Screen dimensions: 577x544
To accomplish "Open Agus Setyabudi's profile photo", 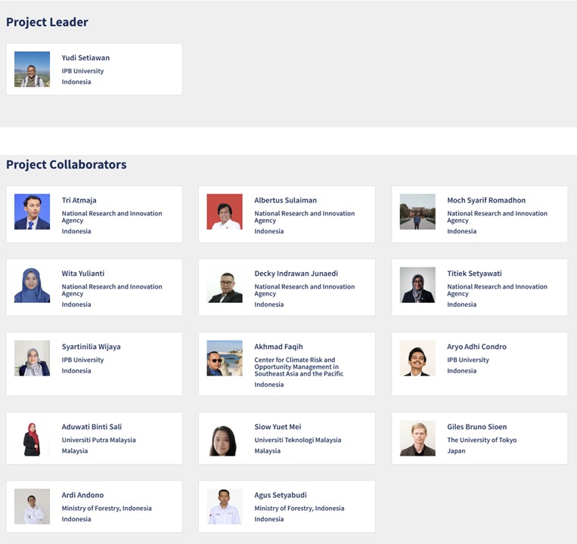I will (x=225, y=506).
